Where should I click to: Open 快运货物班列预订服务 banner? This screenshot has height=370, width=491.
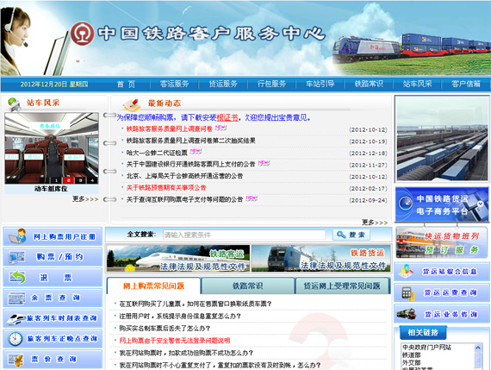coord(442,243)
